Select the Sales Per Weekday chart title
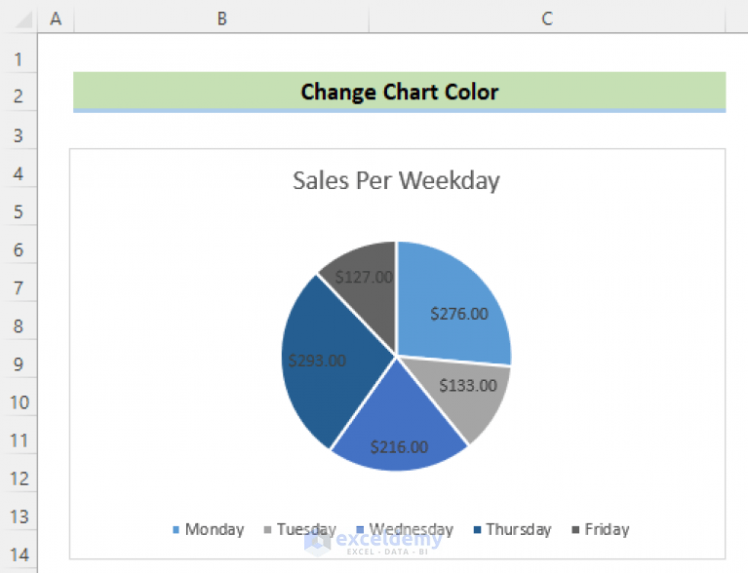Viewport: 748px width, 573px height. pyautogui.click(x=396, y=180)
